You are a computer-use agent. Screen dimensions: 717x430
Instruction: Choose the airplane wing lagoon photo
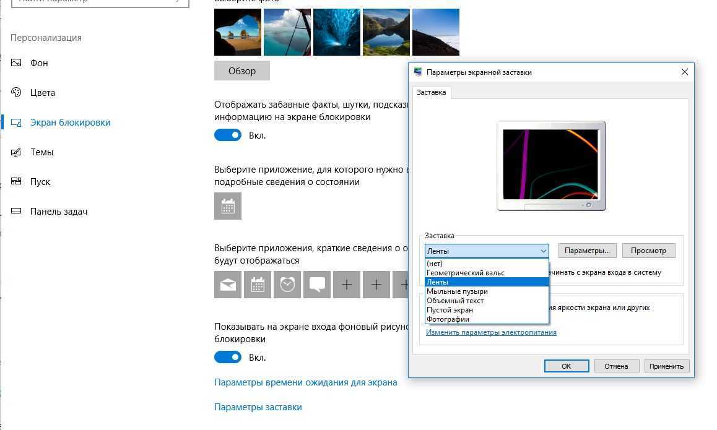pos(287,32)
